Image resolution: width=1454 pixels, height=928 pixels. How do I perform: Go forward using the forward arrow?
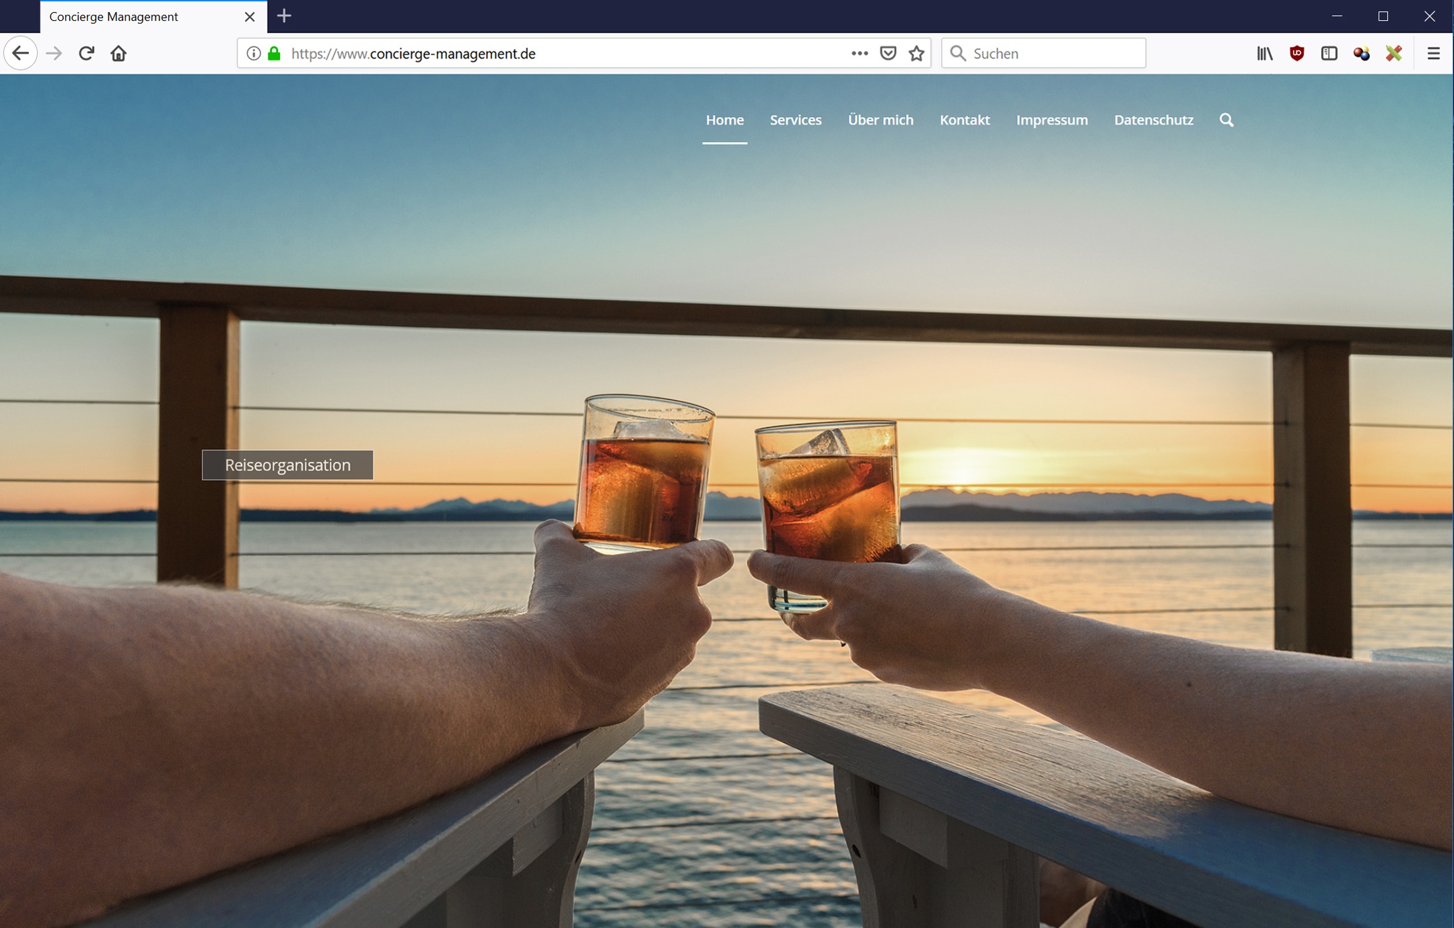[54, 53]
